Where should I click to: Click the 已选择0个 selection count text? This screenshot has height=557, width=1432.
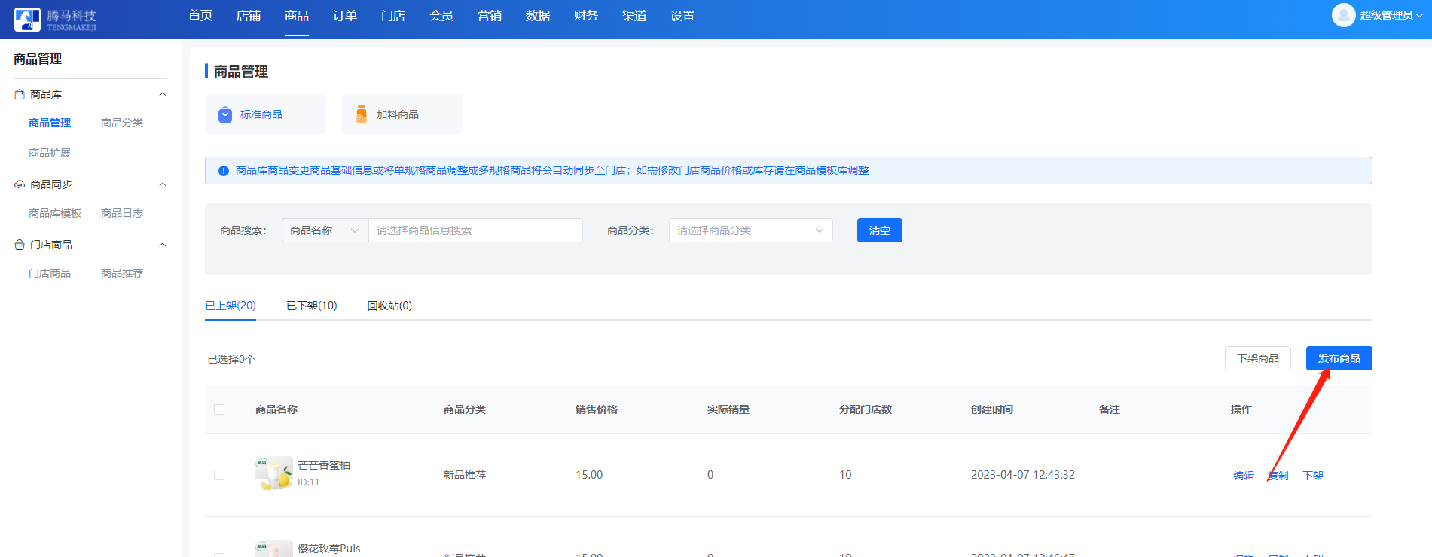(x=231, y=359)
